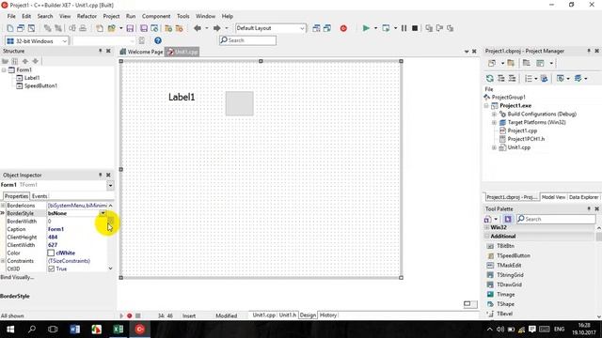Collapse the Additional category in Tool Palette
602x338 pixels.
click(x=487, y=237)
